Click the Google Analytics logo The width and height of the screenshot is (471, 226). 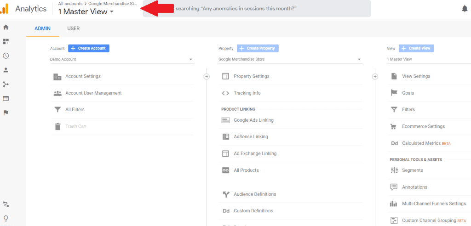tap(4, 9)
